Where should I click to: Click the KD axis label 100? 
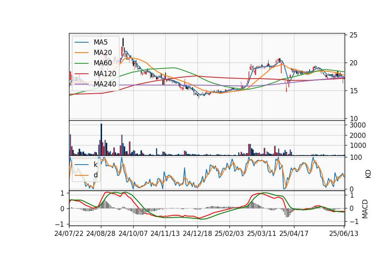pos(356,157)
